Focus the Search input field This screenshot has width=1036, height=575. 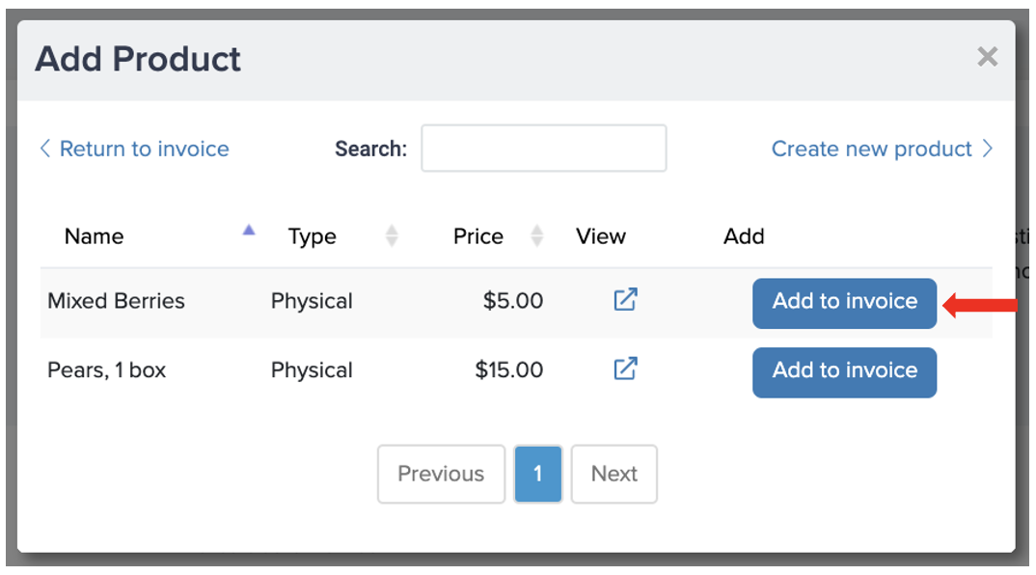click(544, 148)
